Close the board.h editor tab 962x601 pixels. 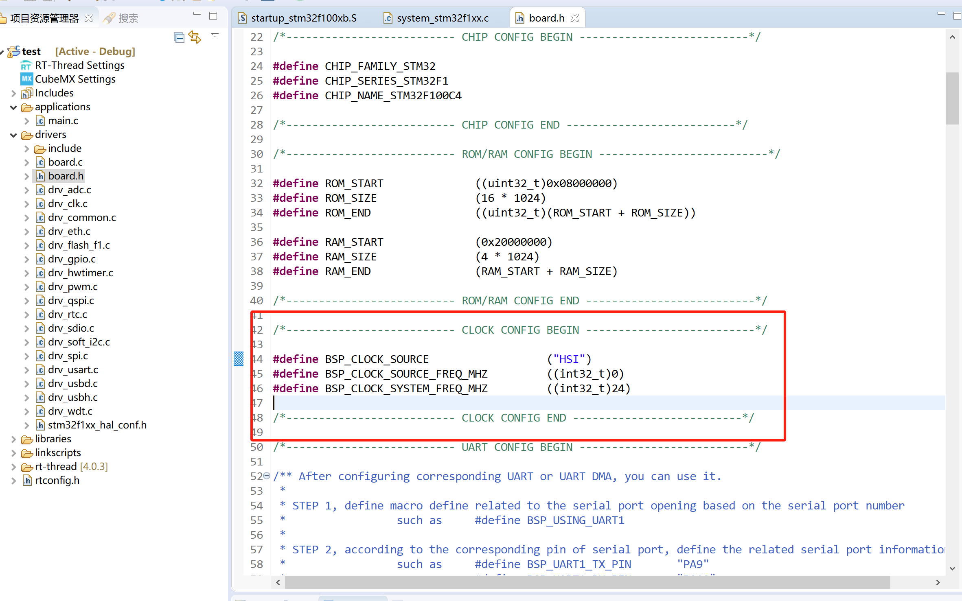(575, 18)
